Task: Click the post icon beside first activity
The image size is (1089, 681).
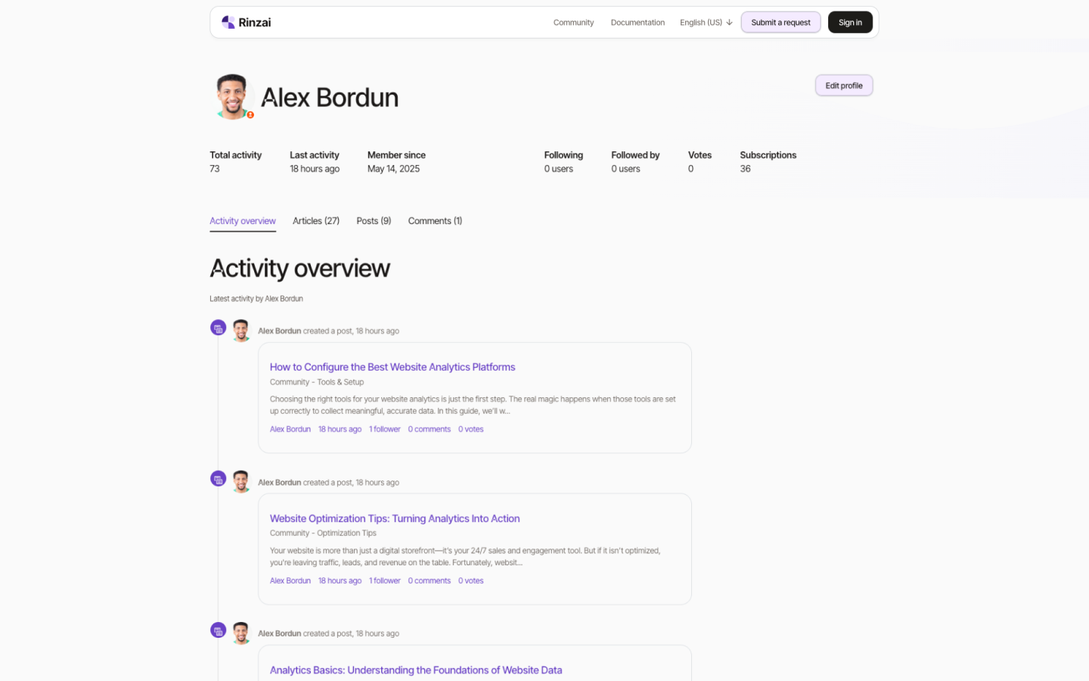Action: [x=218, y=328]
